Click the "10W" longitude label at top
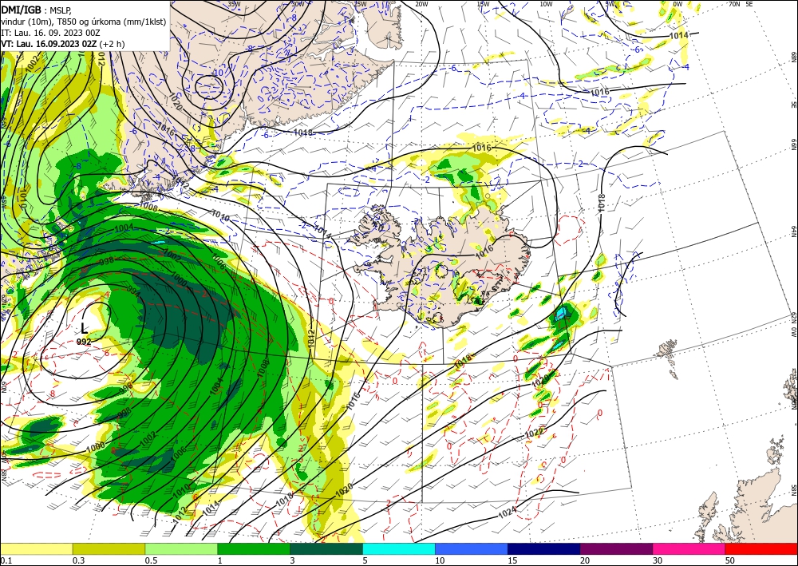The image size is (798, 566). click(546, 4)
